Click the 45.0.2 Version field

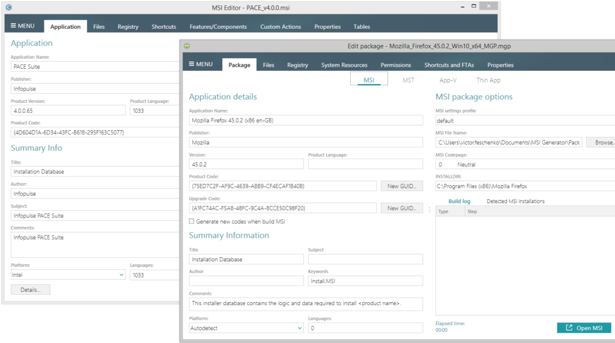[x=246, y=164]
